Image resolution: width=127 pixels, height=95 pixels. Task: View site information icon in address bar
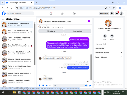pos(17,8)
